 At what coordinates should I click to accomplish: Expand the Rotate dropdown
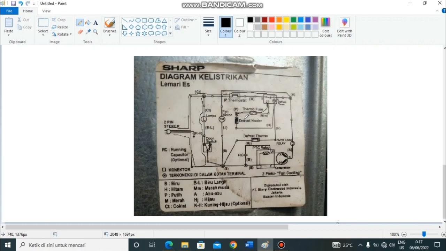(62, 34)
